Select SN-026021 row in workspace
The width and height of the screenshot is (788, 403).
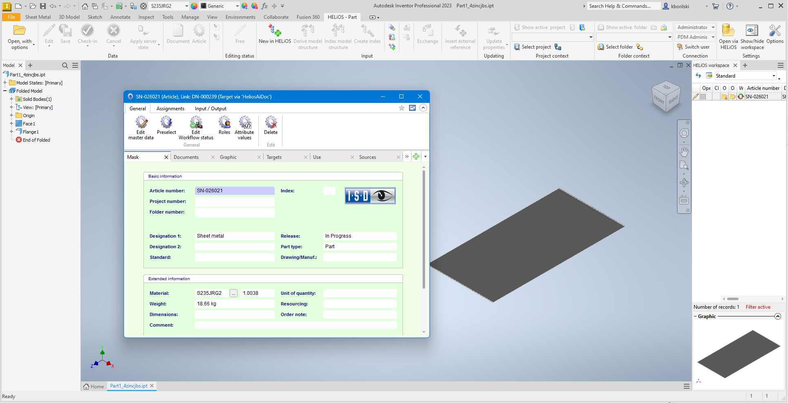tap(739, 97)
